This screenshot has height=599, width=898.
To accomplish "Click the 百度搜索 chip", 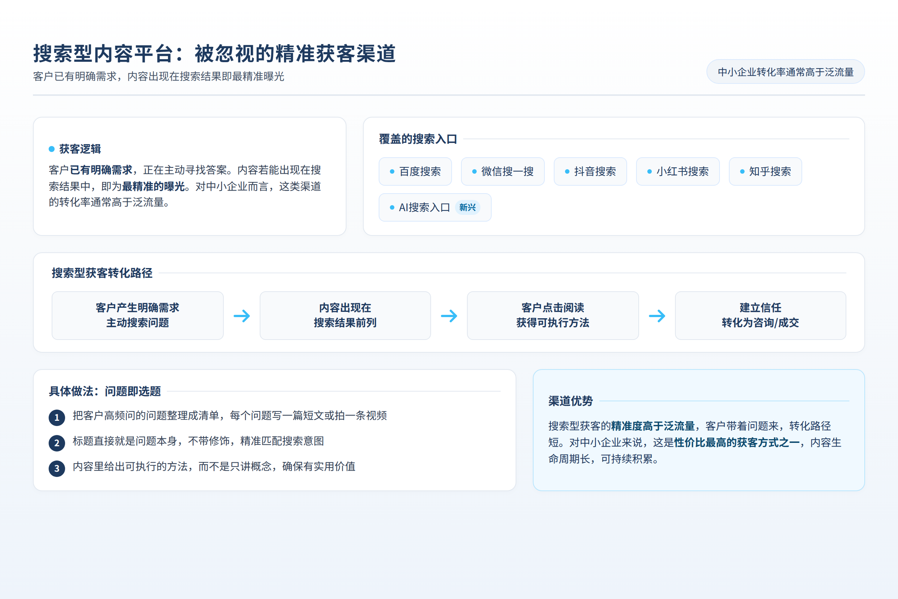I will click(x=415, y=171).
